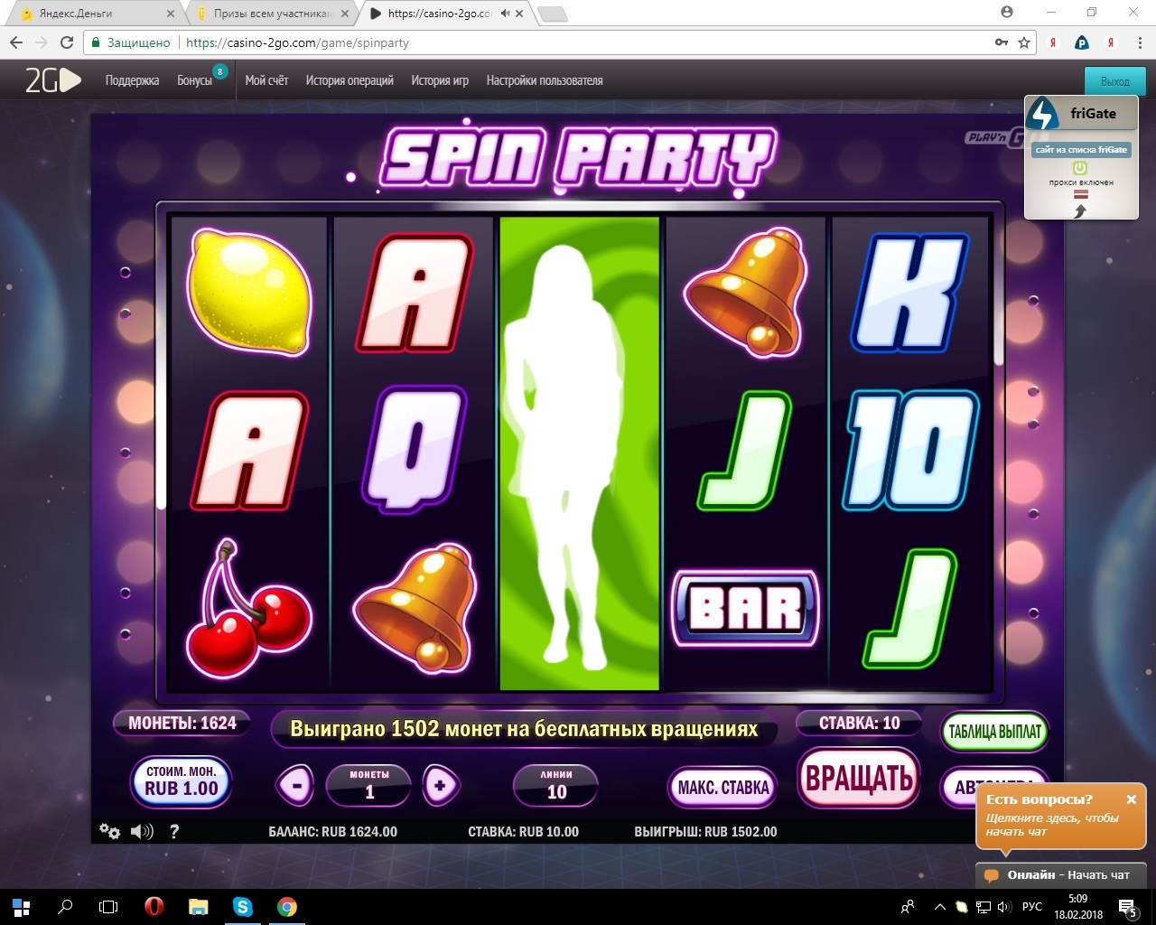
Task: Close the Есть вопросы chat popup
Action: 1131,799
